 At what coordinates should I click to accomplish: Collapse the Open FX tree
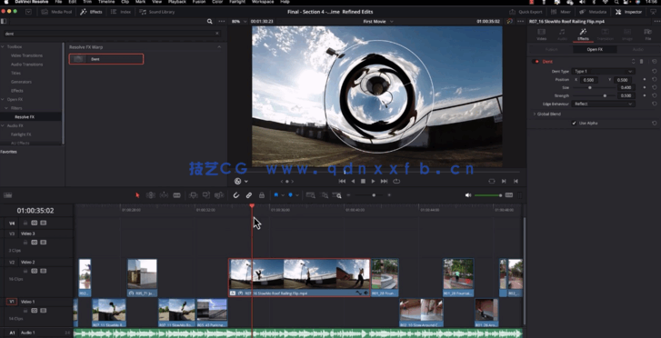point(2,99)
